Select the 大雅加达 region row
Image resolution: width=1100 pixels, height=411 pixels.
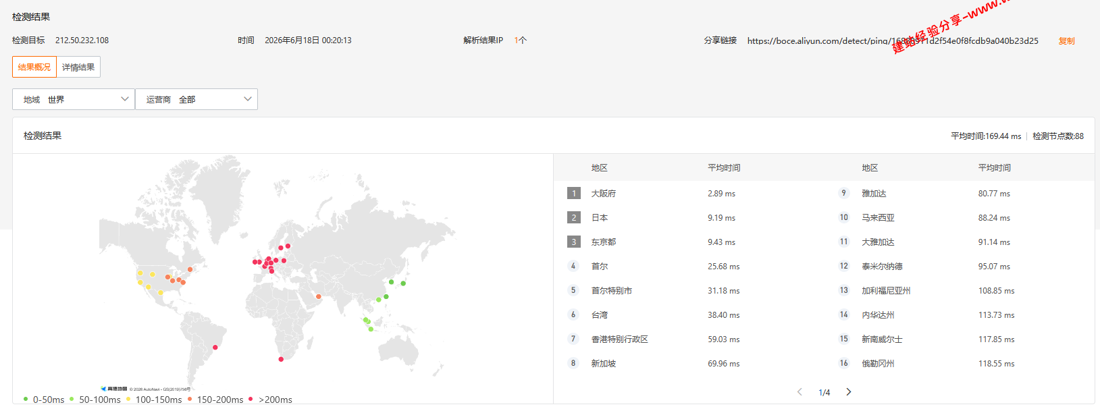tap(959, 242)
